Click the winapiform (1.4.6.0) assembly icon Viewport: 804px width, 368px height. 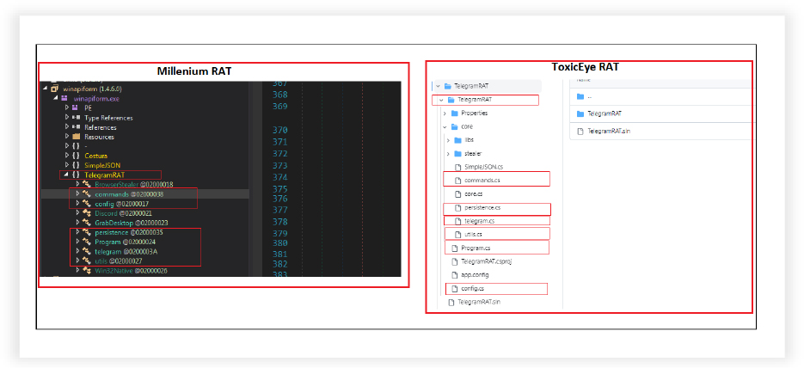tap(54, 89)
